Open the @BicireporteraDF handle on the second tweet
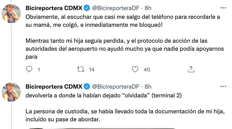 (115, 86)
